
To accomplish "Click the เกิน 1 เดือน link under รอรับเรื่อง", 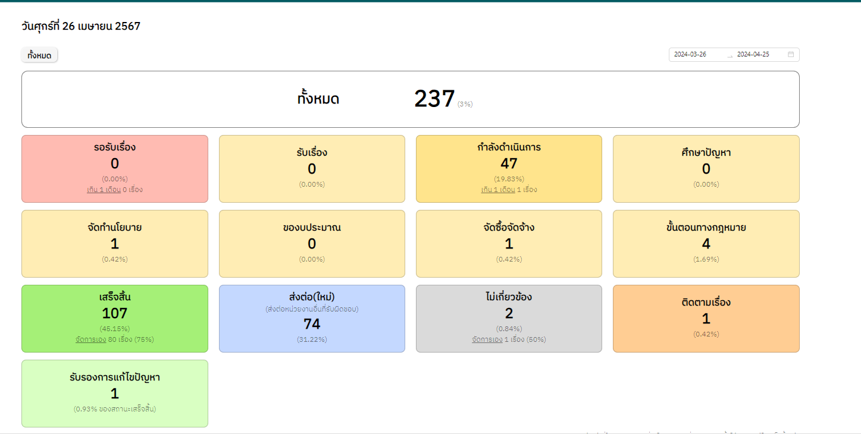I will tap(104, 190).
